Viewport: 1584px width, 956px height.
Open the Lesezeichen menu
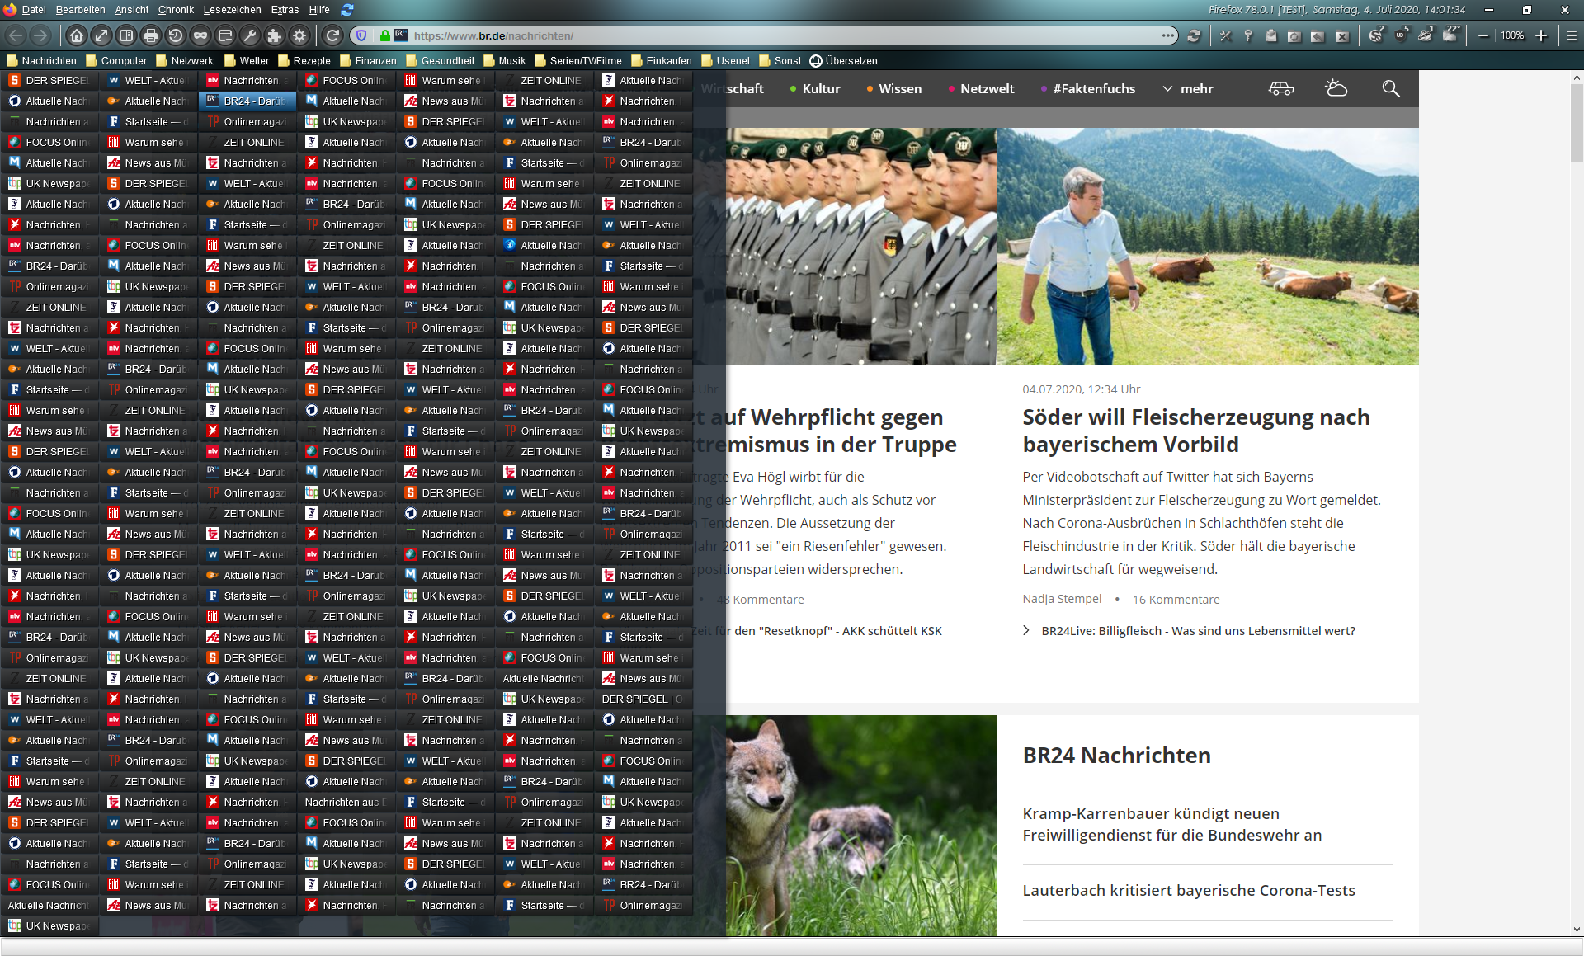pyautogui.click(x=232, y=10)
